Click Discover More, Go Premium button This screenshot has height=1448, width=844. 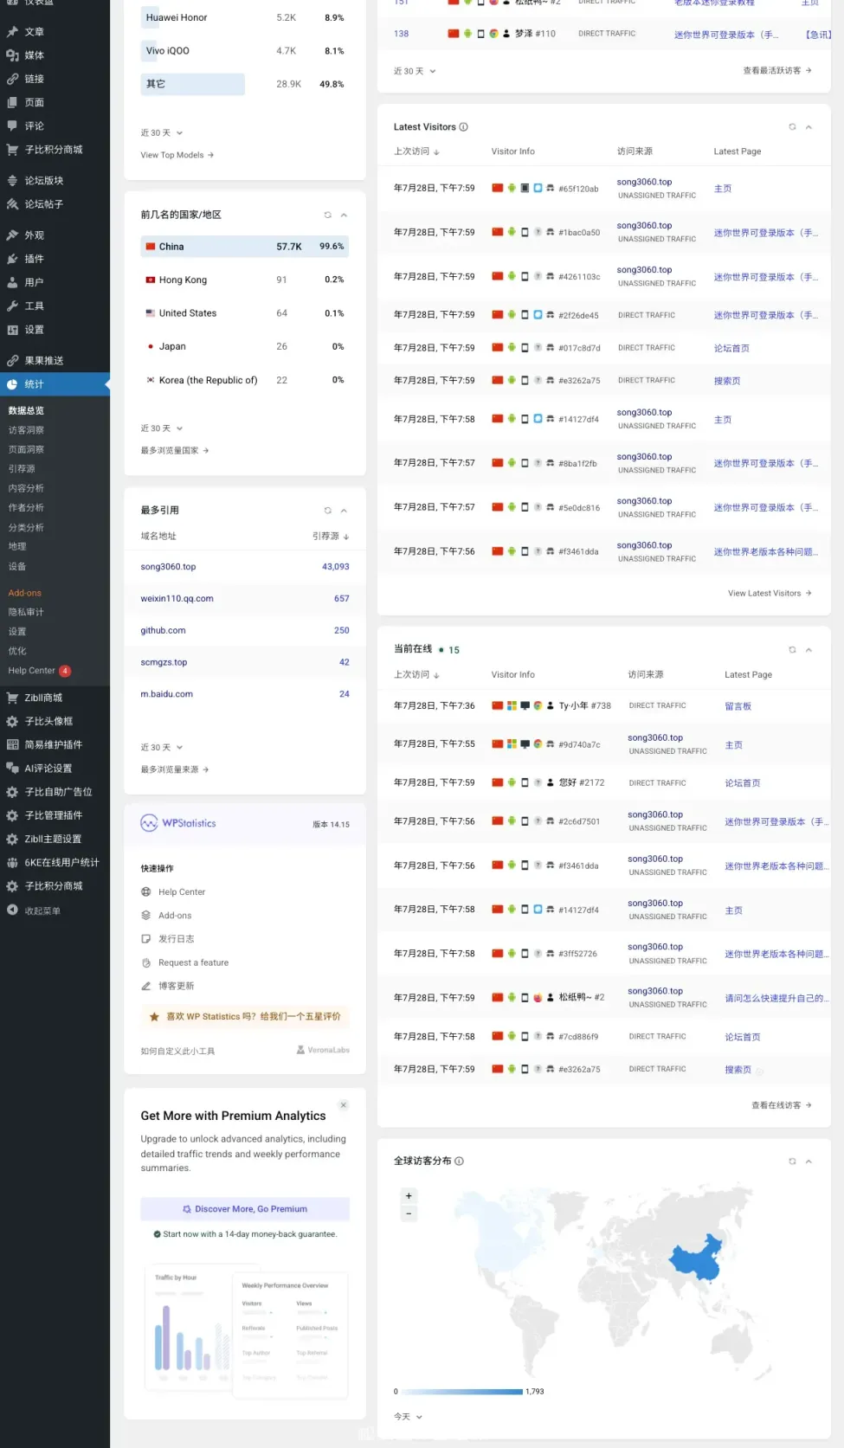245,1209
